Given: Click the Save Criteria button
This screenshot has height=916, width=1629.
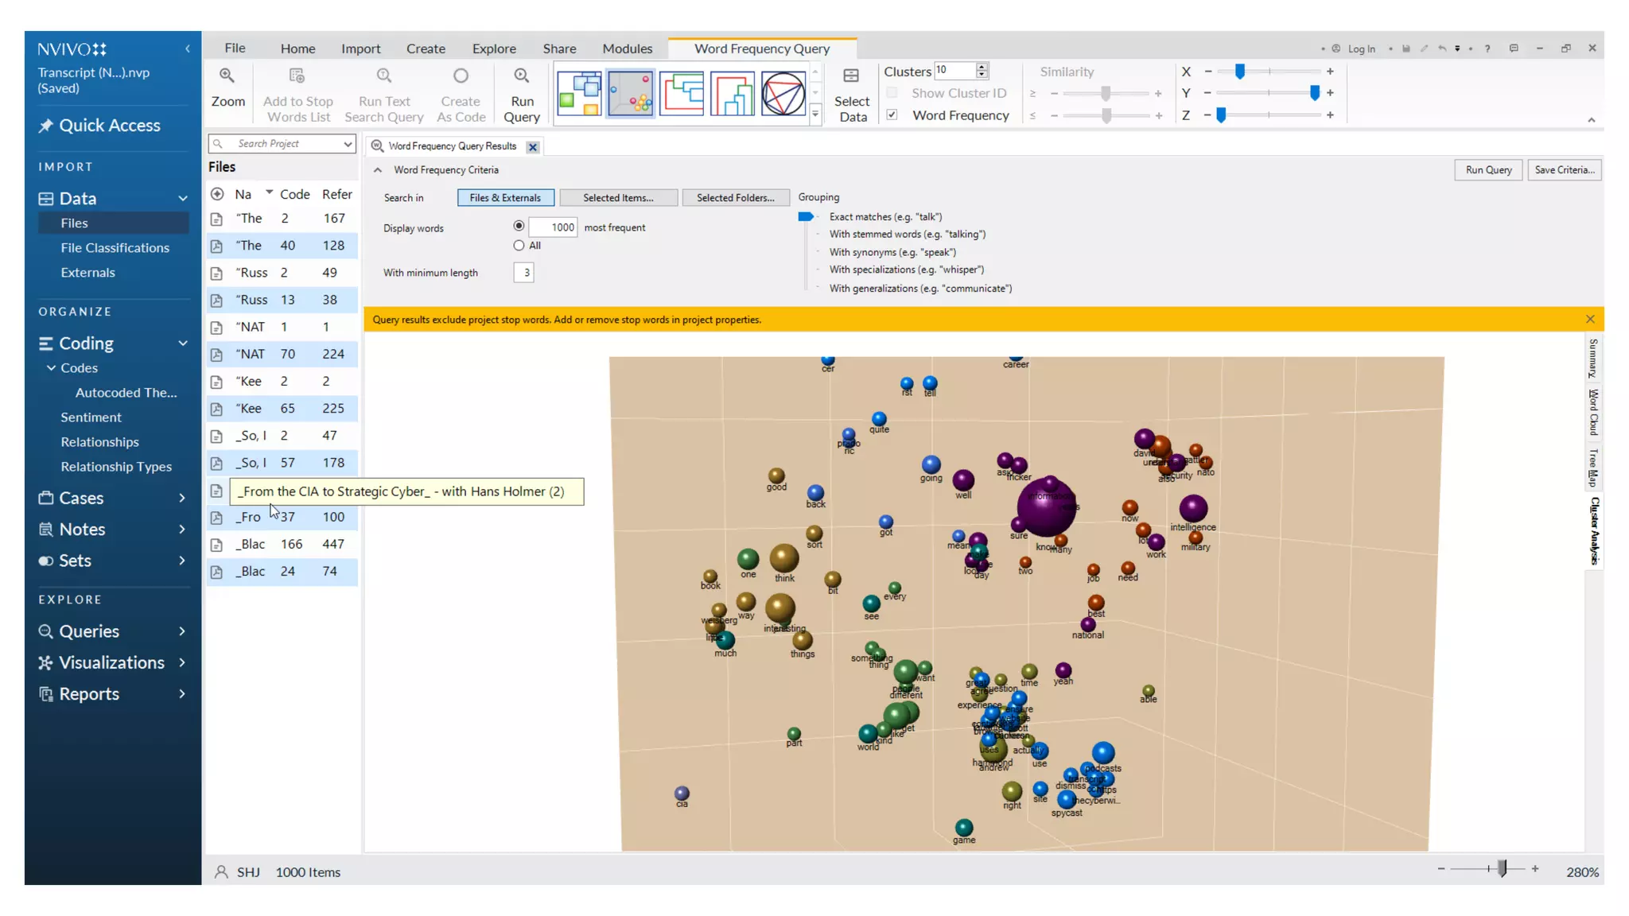Looking at the screenshot, I should (x=1564, y=170).
